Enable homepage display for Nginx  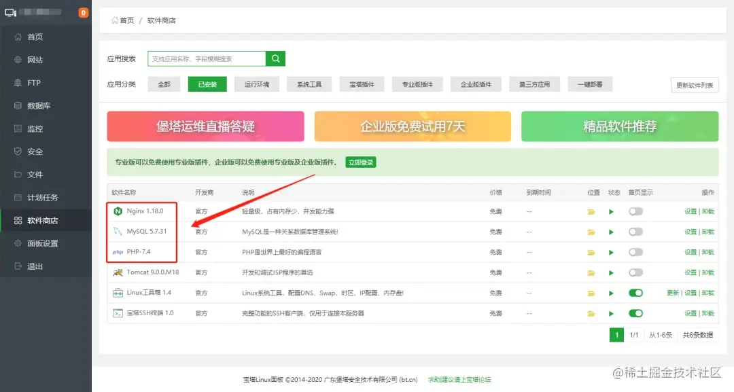pyautogui.click(x=635, y=211)
